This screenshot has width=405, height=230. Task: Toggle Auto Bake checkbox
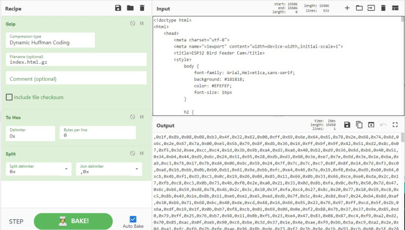coord(133,219)
